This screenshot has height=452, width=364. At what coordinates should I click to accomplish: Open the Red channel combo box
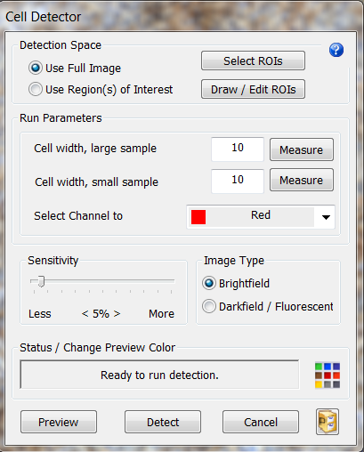click(261, 217)
